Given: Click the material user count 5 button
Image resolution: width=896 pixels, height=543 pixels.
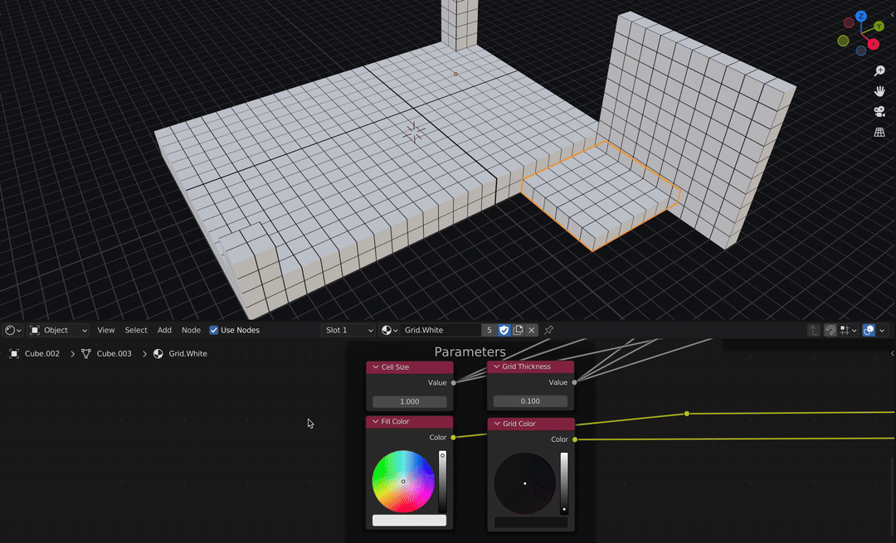Looking at the screenshot, I should click(489, 330).
